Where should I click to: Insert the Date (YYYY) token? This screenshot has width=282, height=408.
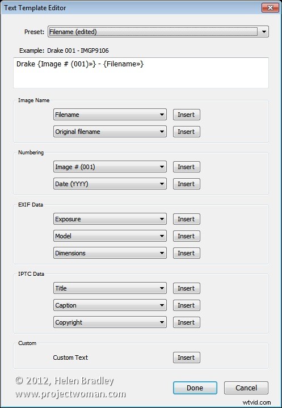tap(187, 184)
